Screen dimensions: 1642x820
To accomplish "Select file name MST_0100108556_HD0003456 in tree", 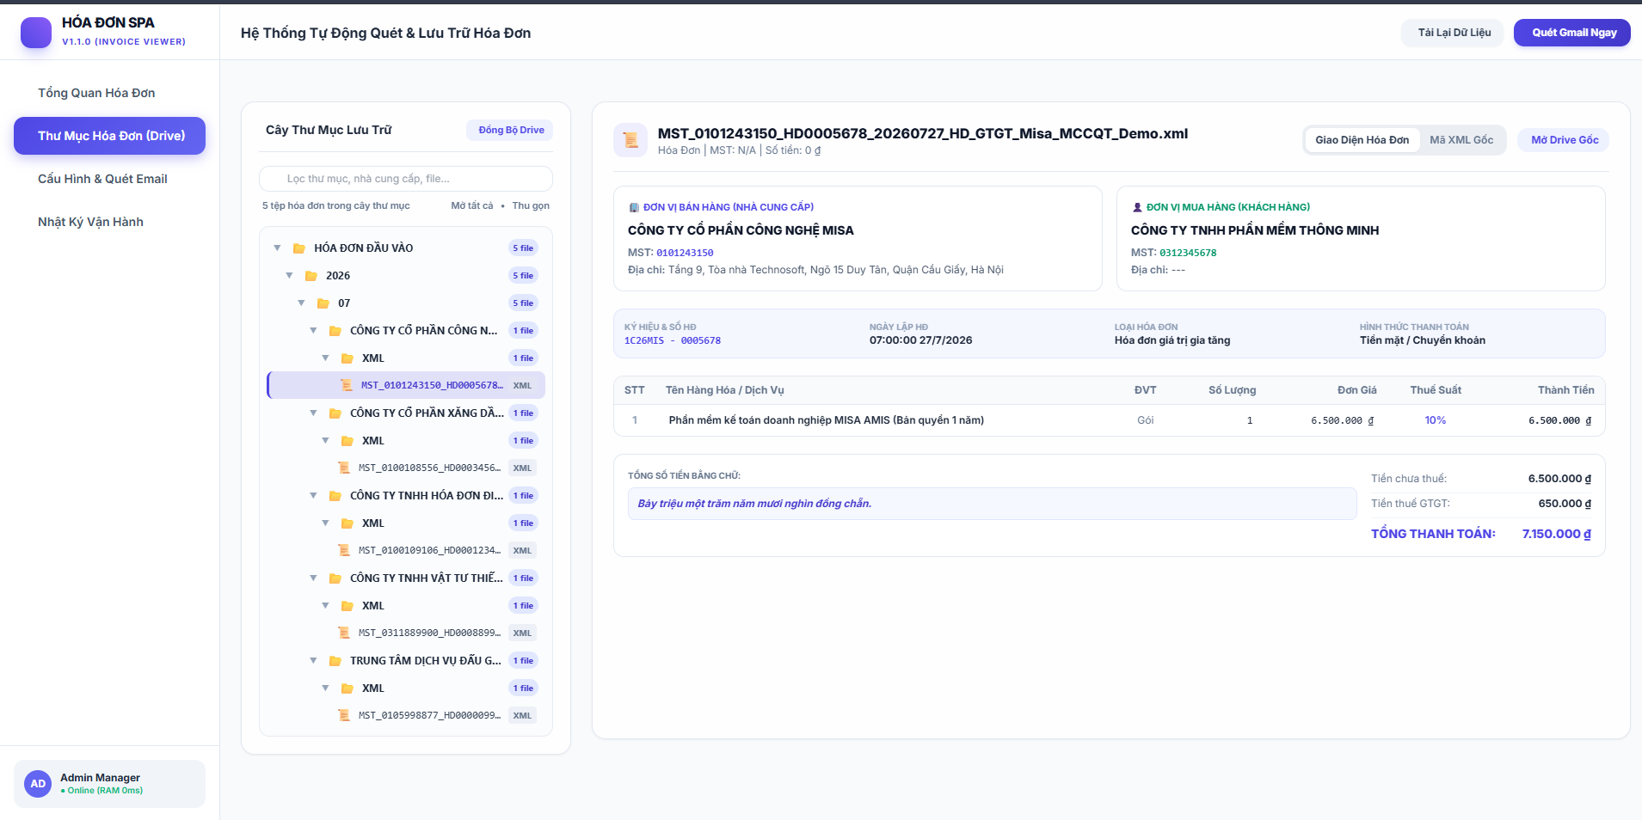I will click(x=429, y=468).
